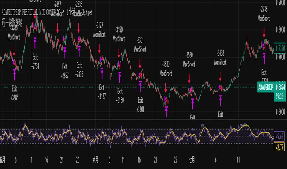Click the 五月 date label on time axis
This screenshot has width=287, height=169.
[2, 160]
